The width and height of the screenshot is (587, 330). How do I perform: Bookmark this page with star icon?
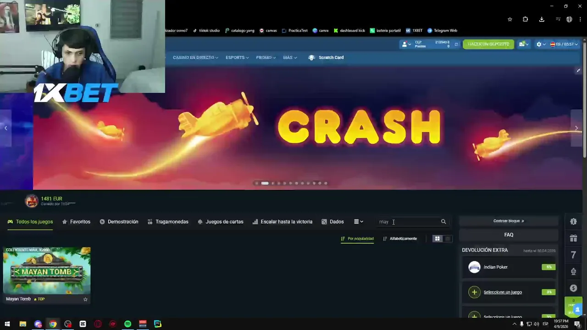point(509,19)
